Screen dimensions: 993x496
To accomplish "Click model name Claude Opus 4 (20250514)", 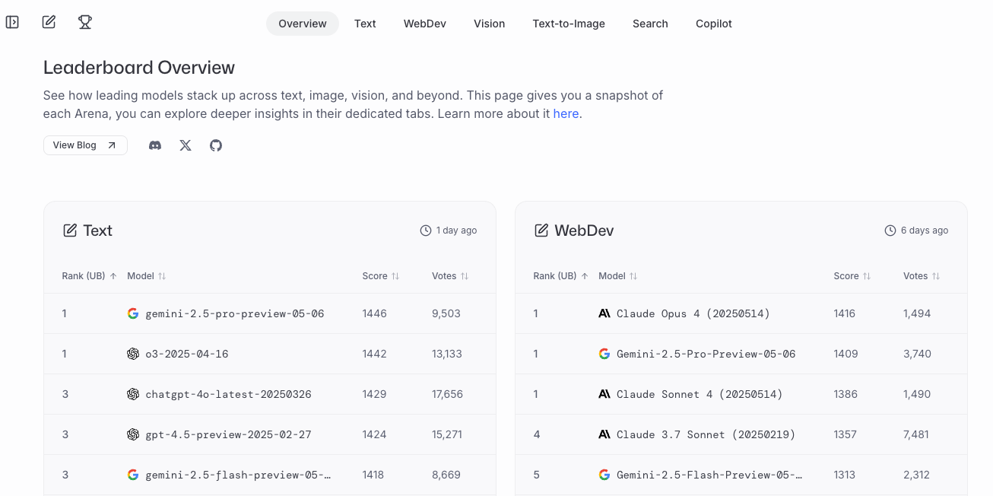I will click(x=693, y=313).
